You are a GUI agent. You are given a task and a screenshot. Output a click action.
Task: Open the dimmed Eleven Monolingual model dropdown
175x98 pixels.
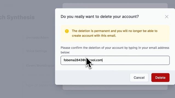click(40, 66)
